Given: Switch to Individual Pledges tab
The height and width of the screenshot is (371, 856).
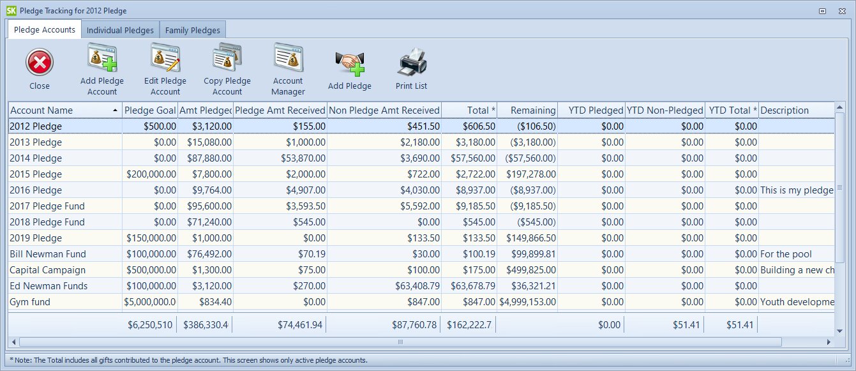Looking at the screenshot, I should pyautogui.click(x=120, y=30).
